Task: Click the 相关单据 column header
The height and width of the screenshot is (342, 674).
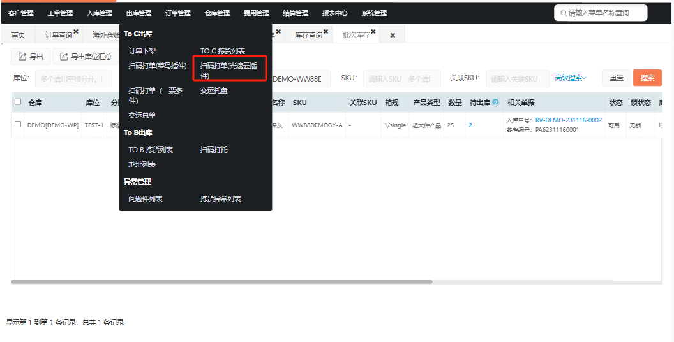Action: (521, 103)
